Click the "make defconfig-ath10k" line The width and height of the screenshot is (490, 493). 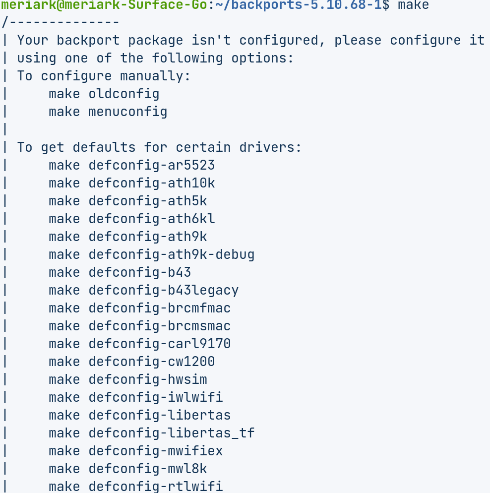click(x=131, y=183)
